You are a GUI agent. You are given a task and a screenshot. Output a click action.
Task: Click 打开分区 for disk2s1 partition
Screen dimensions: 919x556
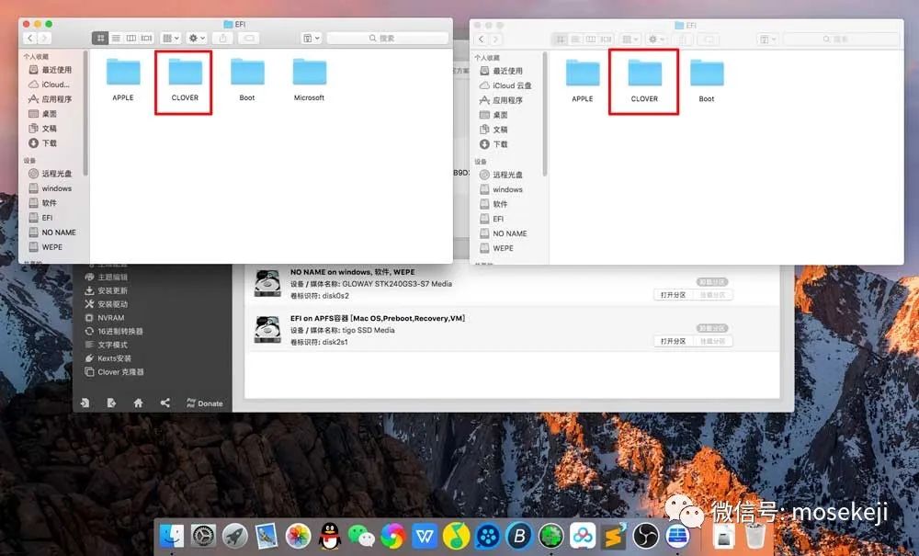[673, 341]
